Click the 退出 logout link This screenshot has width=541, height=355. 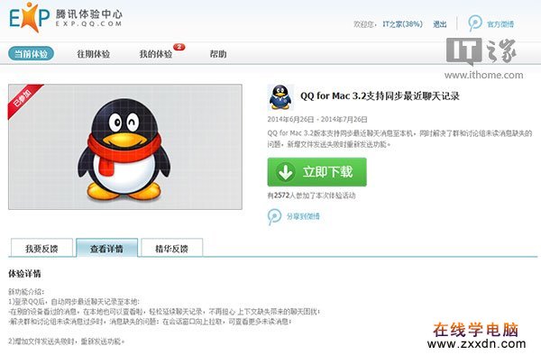tap(440, 24)
